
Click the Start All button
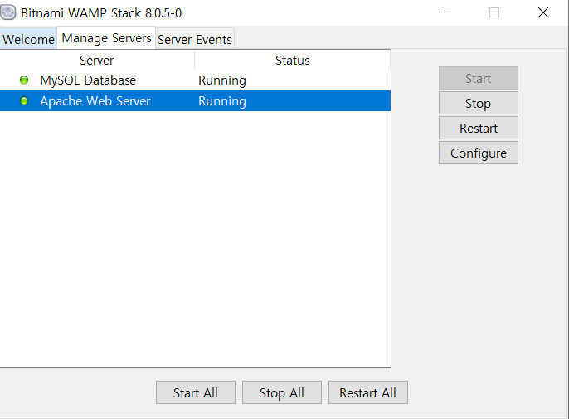pyautogui.click(x=196, y=392)
